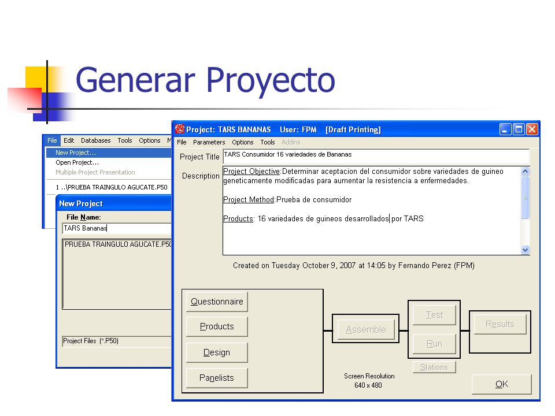Click the greyed Addins menu
This screenshot has width=555, height=416.
[291, 142]
